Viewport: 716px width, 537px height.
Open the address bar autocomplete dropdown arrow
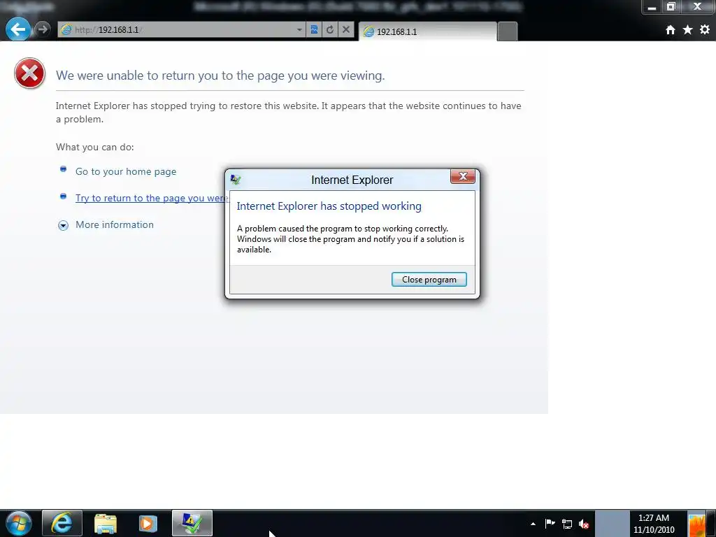click(299, 30)
